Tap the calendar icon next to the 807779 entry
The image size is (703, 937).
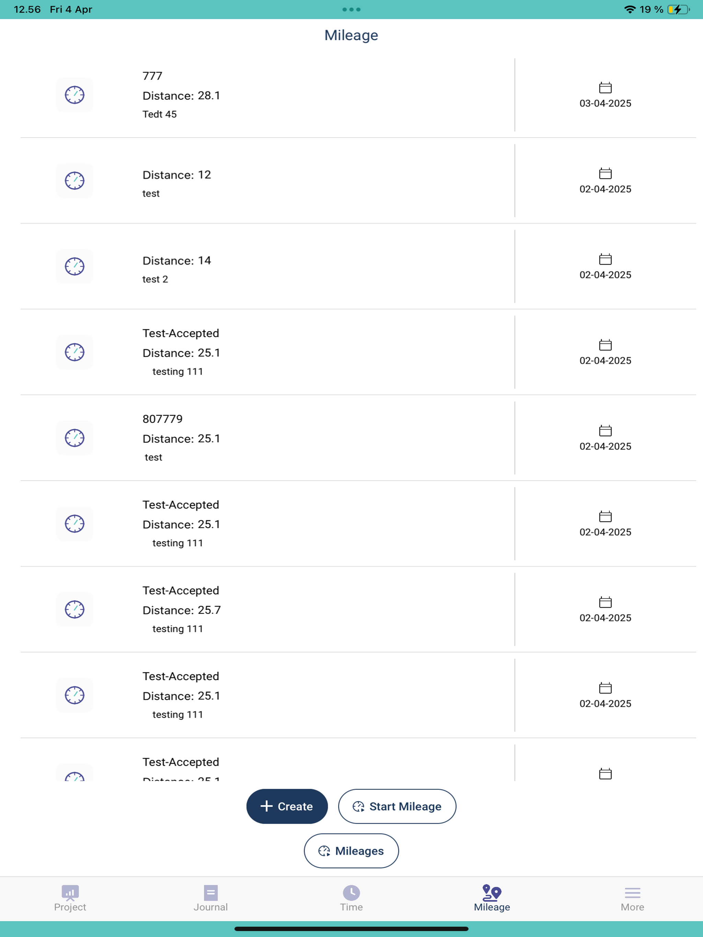click(x=605, y=430)
